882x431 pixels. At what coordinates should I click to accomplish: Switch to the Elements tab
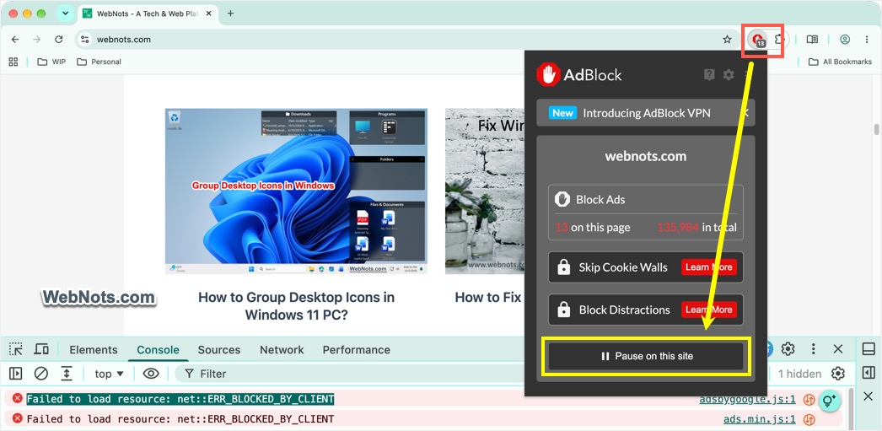click(x=94, y=350)
